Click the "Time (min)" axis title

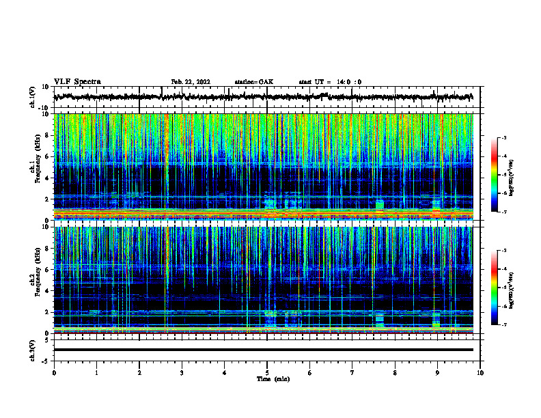tap(273, 379)
